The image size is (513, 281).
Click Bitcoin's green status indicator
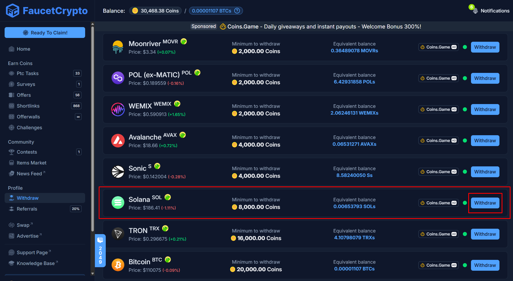[x=465, y=265]
